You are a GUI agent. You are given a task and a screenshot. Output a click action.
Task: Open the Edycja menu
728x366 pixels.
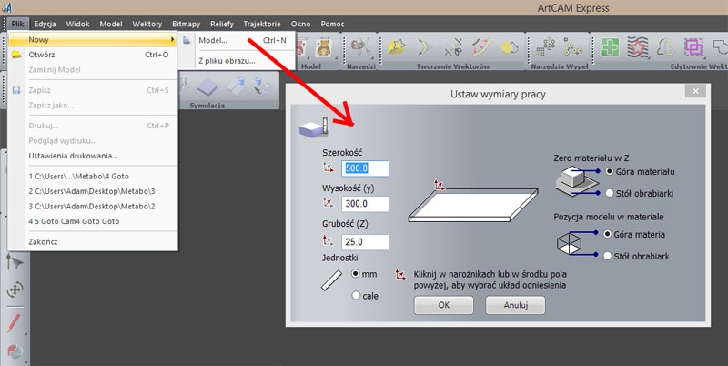(x=45, y=25)
